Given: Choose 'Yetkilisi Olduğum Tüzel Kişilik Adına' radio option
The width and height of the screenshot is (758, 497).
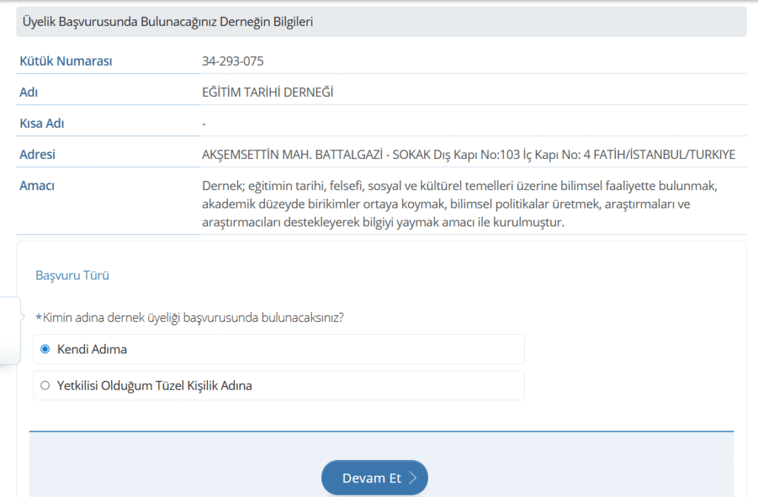Looking at the screenshot, I should tap(45, 385).
